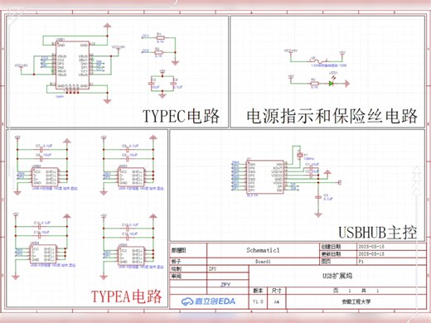
Task: Select the 12MHz value under X1
Action: point(309,159)
